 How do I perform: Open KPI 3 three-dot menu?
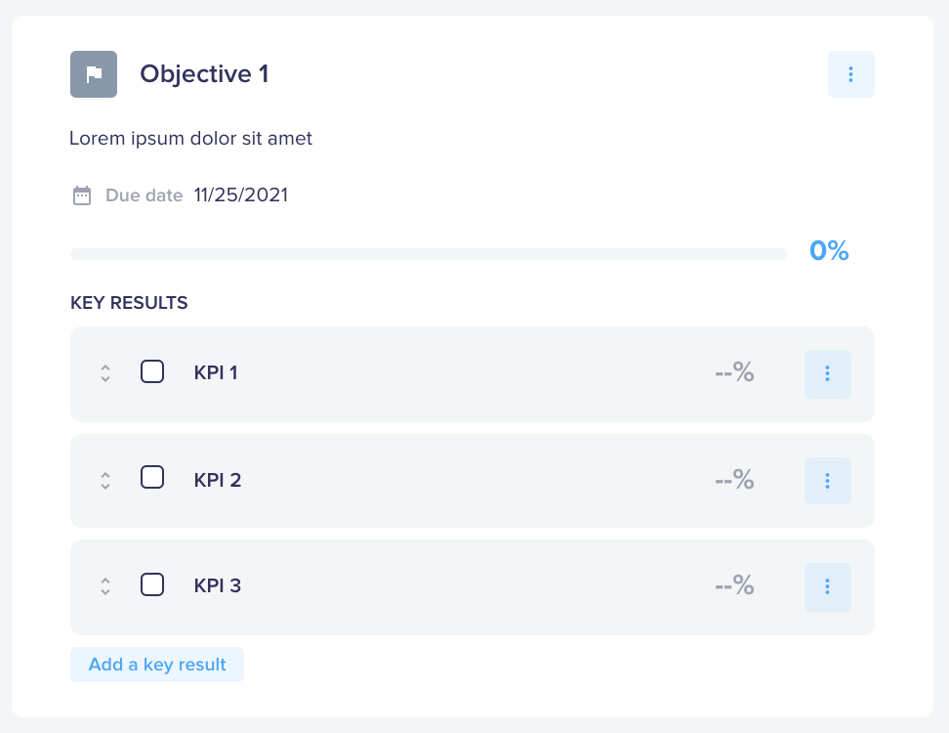click(827, 587)
